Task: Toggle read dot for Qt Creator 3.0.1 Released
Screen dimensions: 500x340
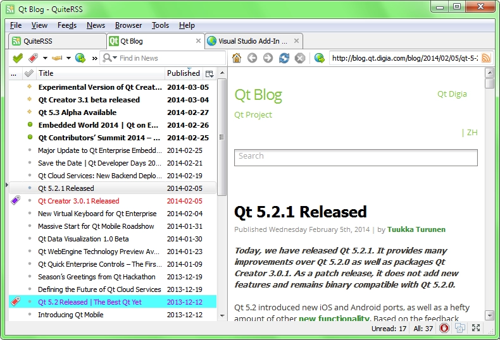Action: [x=30, y=200]
